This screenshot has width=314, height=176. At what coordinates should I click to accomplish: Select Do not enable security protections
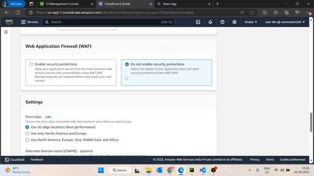click(127, 64)
